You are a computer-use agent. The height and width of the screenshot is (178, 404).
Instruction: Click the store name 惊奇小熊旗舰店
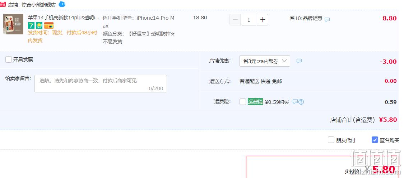point(39,5)
